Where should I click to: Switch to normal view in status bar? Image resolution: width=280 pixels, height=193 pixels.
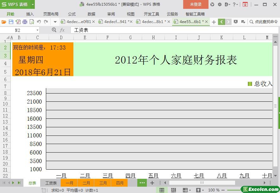162,190
